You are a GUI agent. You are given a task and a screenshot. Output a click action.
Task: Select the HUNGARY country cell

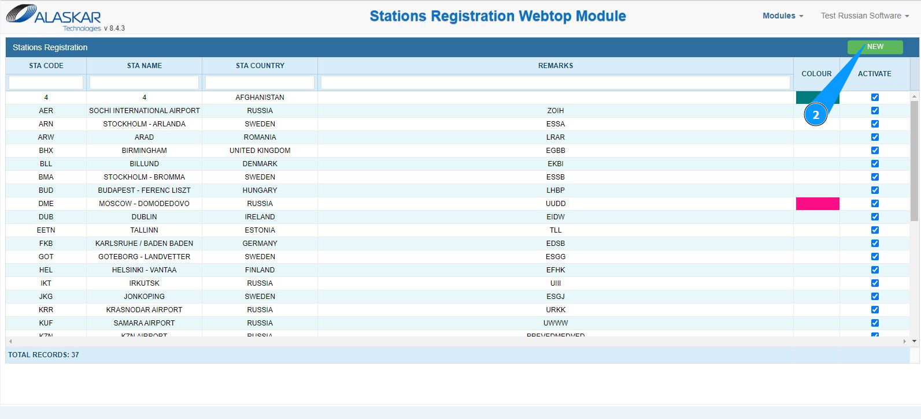click(x=260, y=190)
